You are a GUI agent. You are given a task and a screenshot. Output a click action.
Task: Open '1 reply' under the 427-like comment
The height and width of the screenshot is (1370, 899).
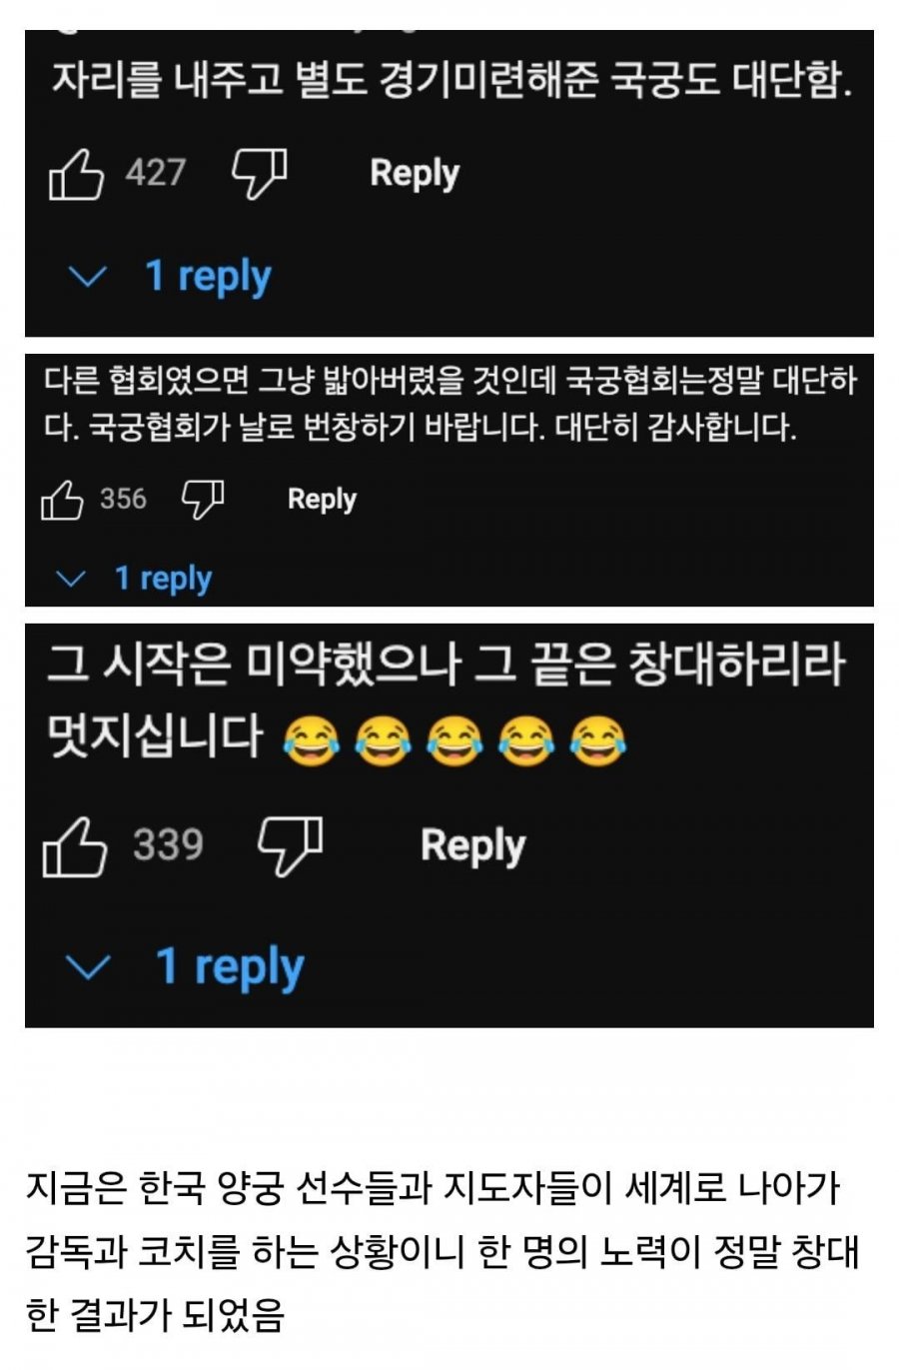[x=208, y=277]
